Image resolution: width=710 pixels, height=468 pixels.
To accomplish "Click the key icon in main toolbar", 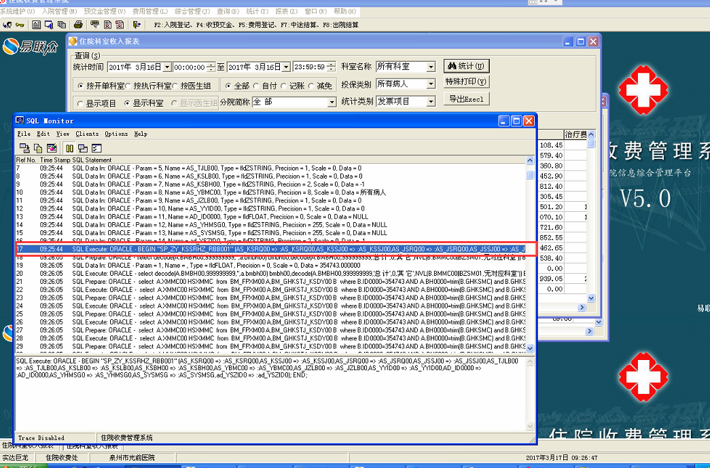I will coord(20,25).
